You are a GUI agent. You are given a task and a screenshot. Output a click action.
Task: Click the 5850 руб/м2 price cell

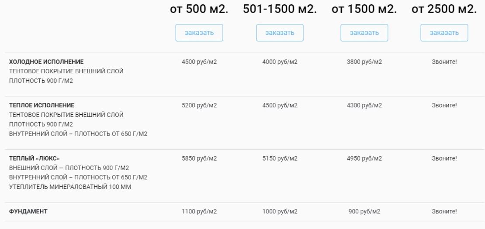click(199, 158)
